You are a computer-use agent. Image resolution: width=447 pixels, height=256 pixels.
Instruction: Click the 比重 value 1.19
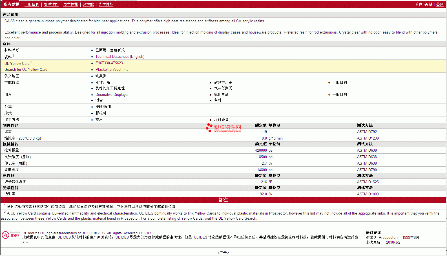click(x=264, y=132)
